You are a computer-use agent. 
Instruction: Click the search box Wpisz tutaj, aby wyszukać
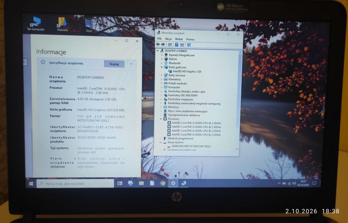coord(75,184)
